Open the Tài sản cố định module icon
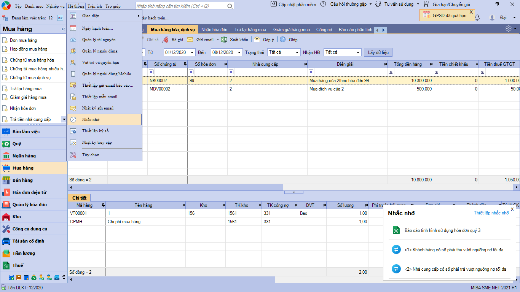520x292 pixels. pos(6,241)
